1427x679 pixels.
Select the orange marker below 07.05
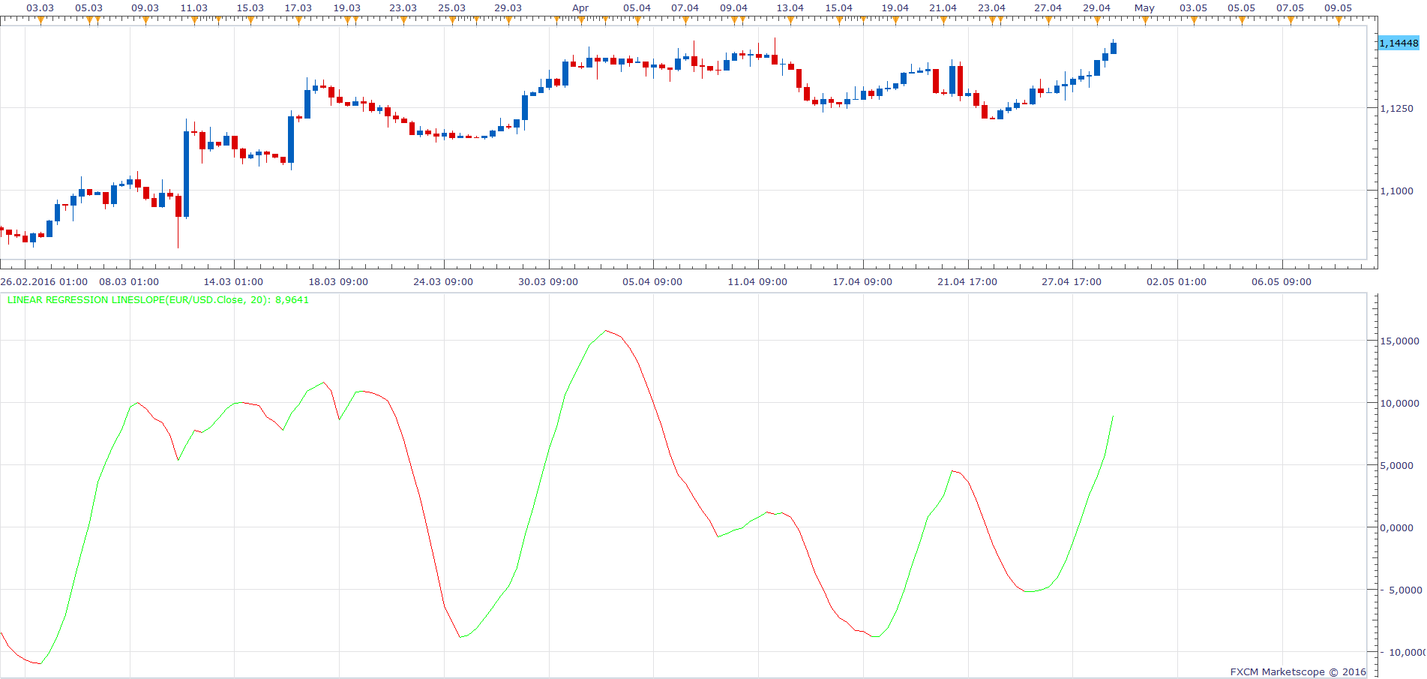click(1291, 20)
